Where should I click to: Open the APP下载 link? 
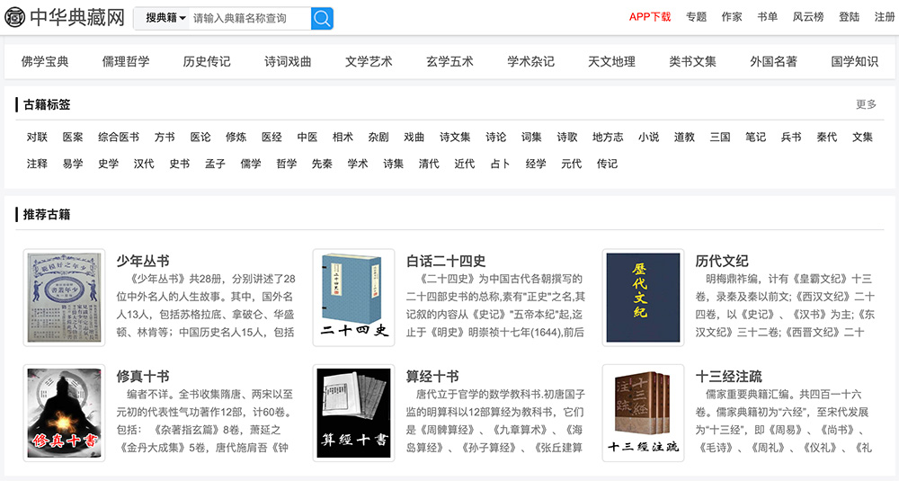[x=650, y=17]
